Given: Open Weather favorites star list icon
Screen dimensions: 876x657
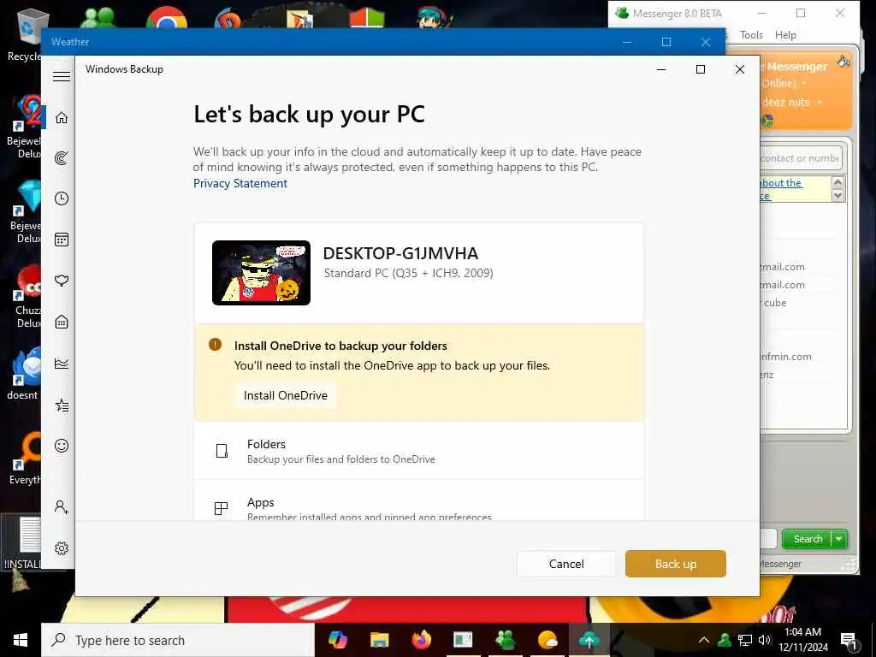Looking at the screenshot, I should [x=62, y=405].
